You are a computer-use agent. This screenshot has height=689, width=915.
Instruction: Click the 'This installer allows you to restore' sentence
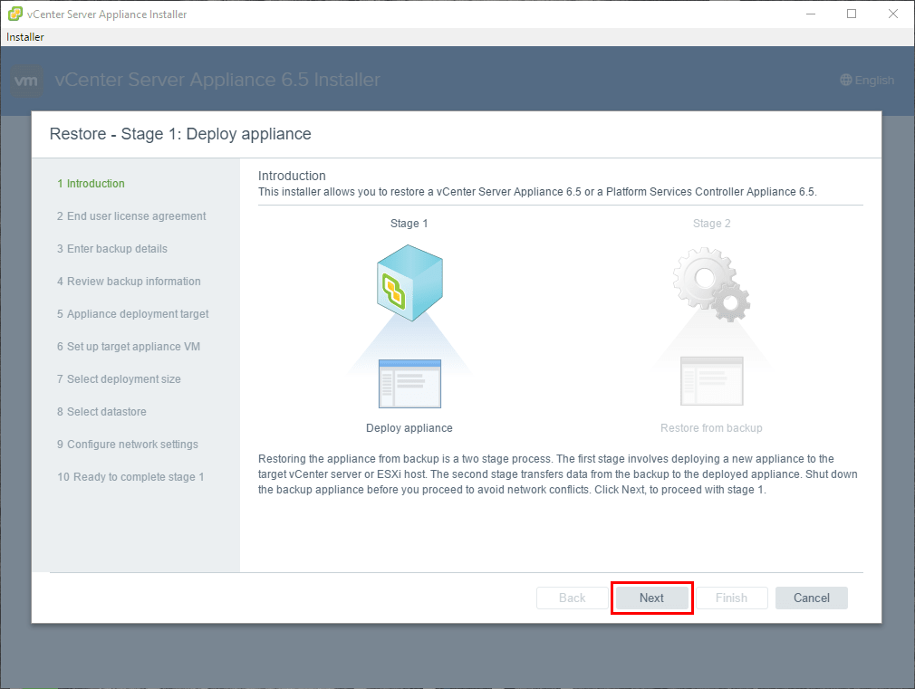pos(537,192)
